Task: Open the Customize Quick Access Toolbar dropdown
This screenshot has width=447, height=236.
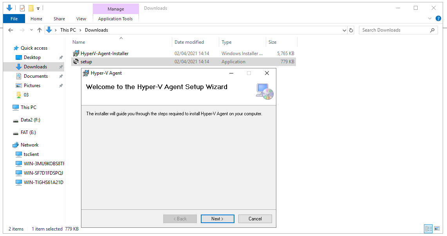Action: (x=38, y=8)
